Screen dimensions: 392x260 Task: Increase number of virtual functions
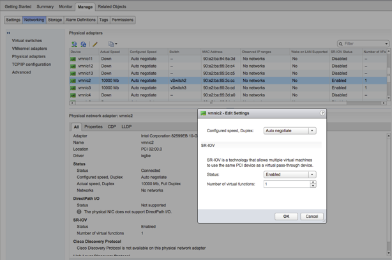(x=313, y=182)
